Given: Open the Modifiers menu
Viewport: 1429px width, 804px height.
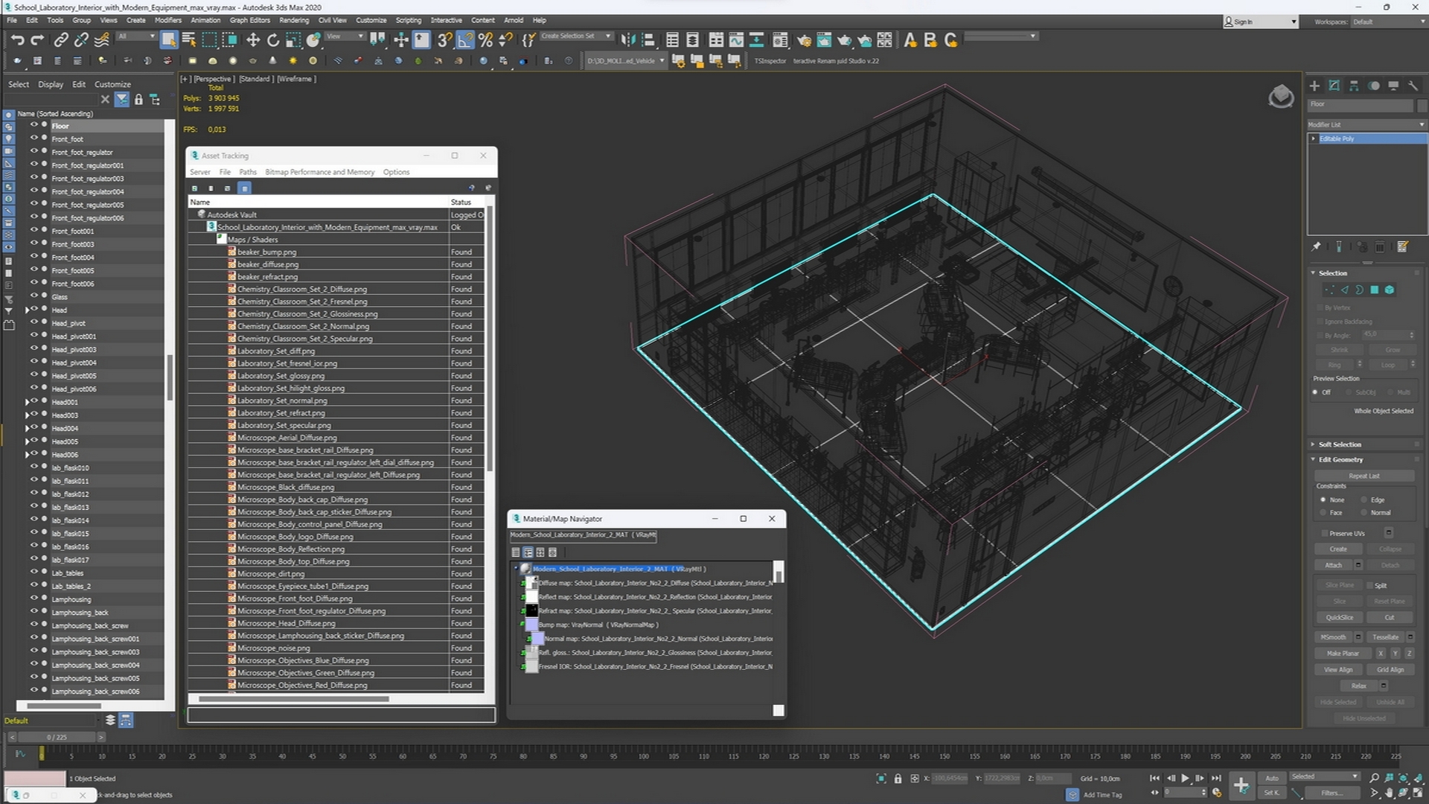Looking at the screenshot, I should [167, 20].
